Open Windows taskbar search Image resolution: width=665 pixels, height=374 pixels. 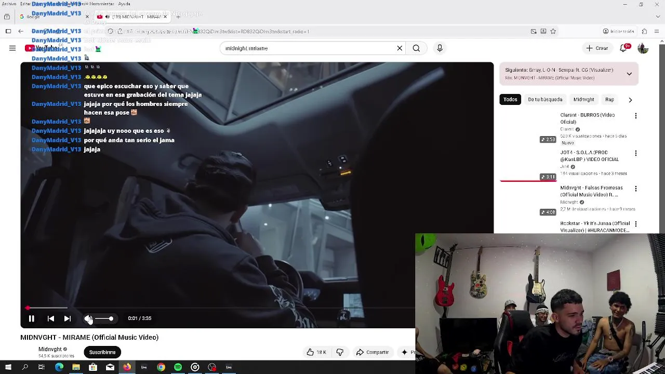pos(25,367)
